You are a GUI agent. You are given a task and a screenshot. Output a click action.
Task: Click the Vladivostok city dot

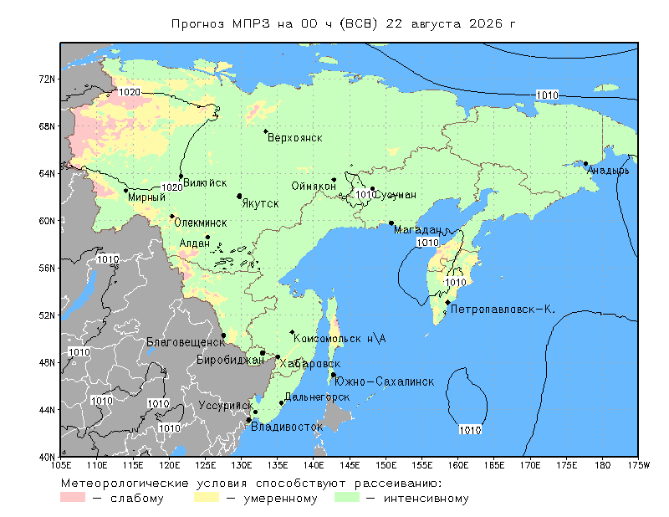248,420
